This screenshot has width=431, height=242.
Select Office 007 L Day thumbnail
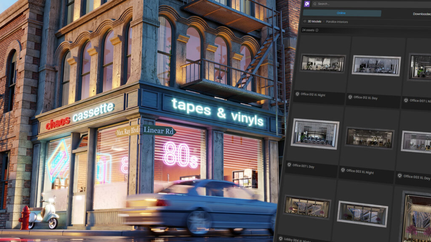(x=315, y=134)
